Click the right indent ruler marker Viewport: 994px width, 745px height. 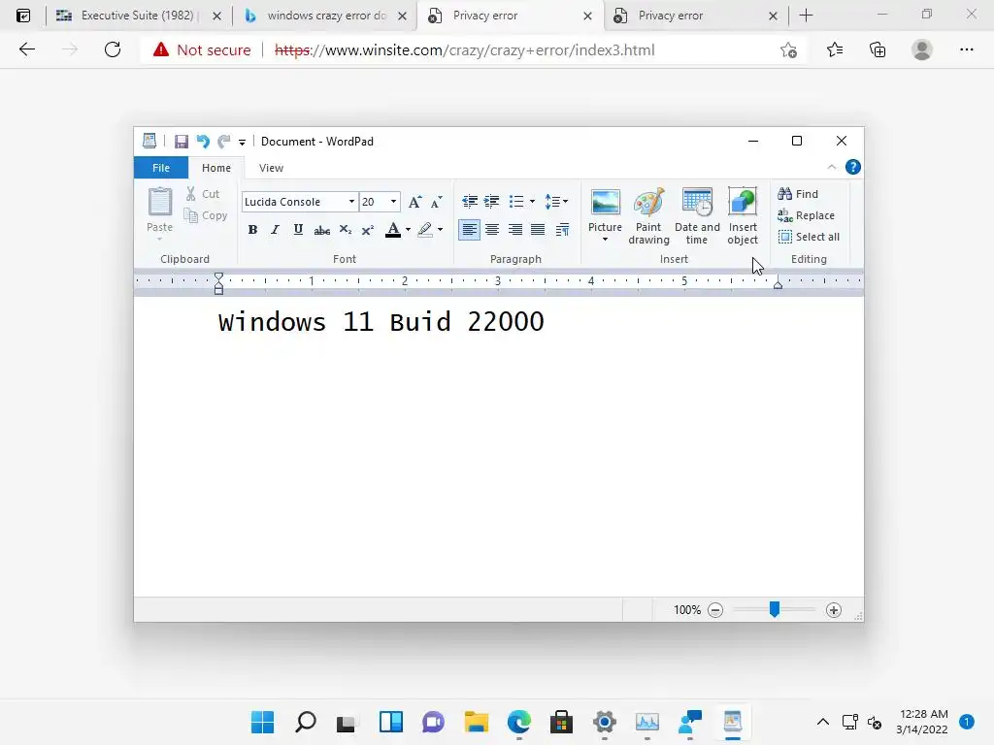click(x=778, y=285)
